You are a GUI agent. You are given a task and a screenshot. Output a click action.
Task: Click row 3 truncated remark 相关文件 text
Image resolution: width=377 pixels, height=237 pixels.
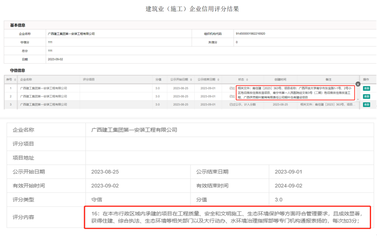(x=328, y=105)
